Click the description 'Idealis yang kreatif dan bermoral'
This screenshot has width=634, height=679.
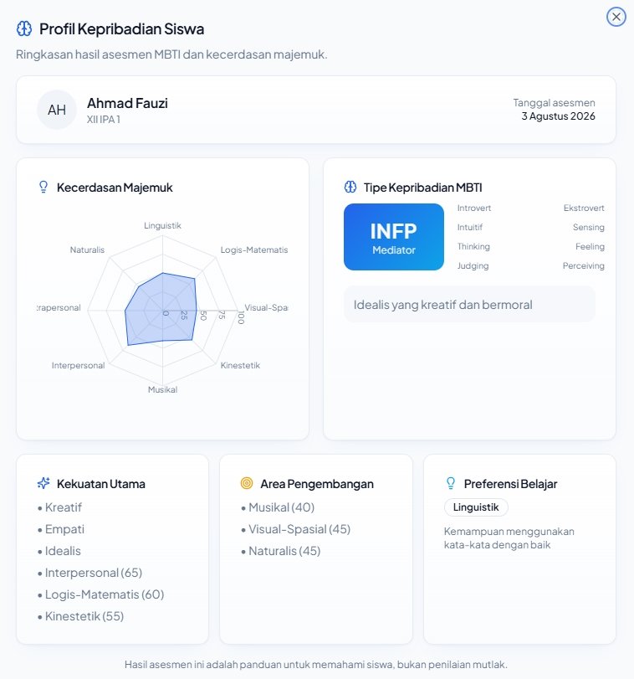[442, 305]
